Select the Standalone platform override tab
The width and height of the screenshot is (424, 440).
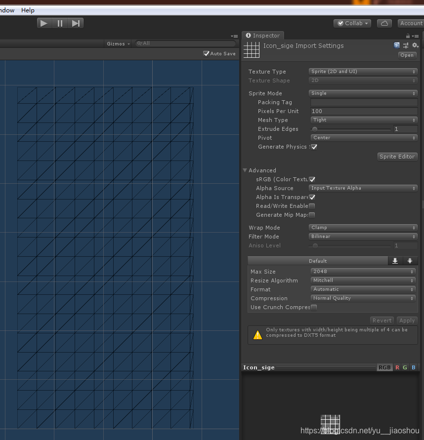(x=395, y=261)
